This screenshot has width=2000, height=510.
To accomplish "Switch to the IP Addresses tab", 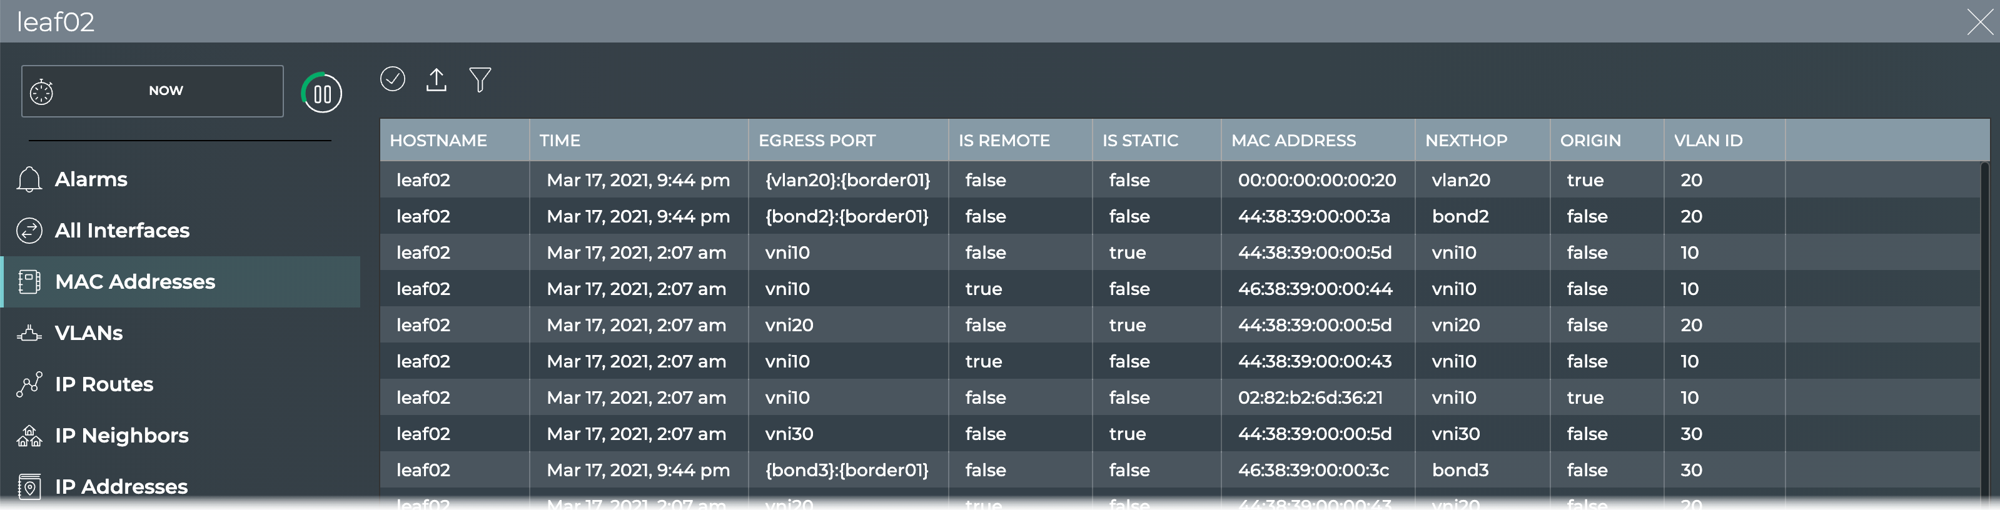I will pyautogui.click(x=121, y=487).
